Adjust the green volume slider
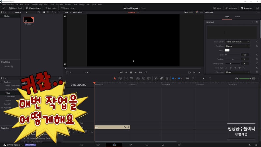 245,78
